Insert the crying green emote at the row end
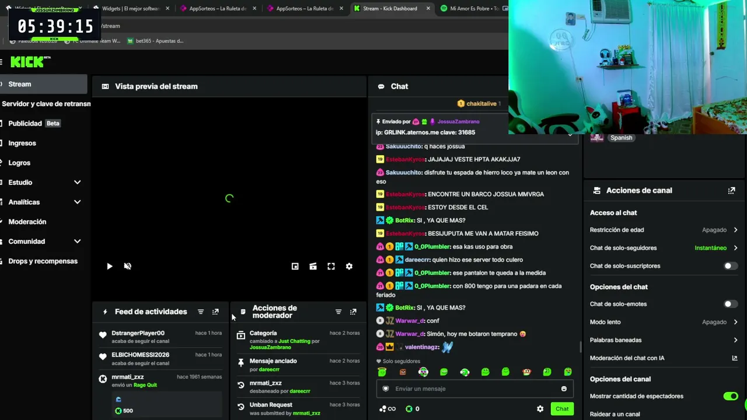 tap(568, 372)
